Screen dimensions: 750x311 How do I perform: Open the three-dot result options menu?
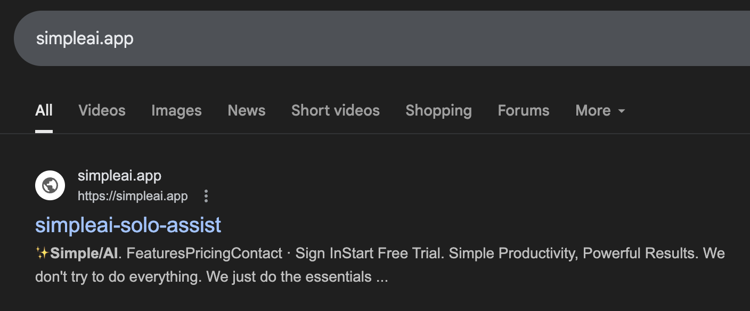pyautogui.click(x=206, y=197)
